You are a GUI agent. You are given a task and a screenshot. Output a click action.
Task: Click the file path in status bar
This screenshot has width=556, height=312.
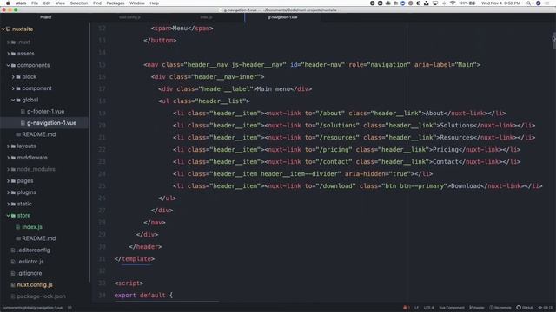[x=32, y=308]
